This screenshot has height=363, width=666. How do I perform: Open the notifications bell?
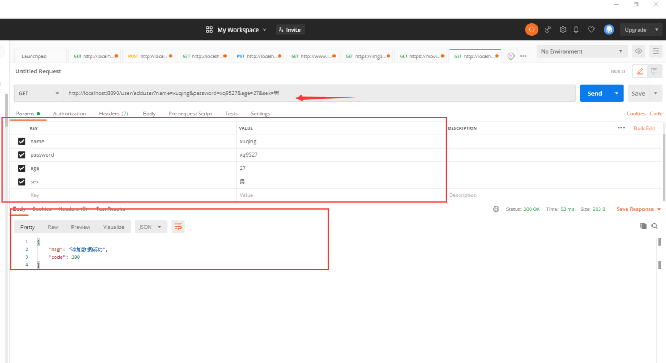(576, 30)
